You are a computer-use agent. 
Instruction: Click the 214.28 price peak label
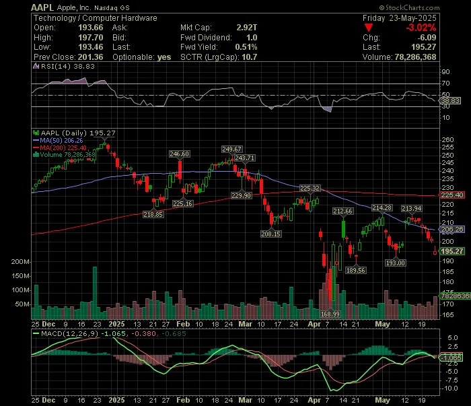[x=382, y=207]
